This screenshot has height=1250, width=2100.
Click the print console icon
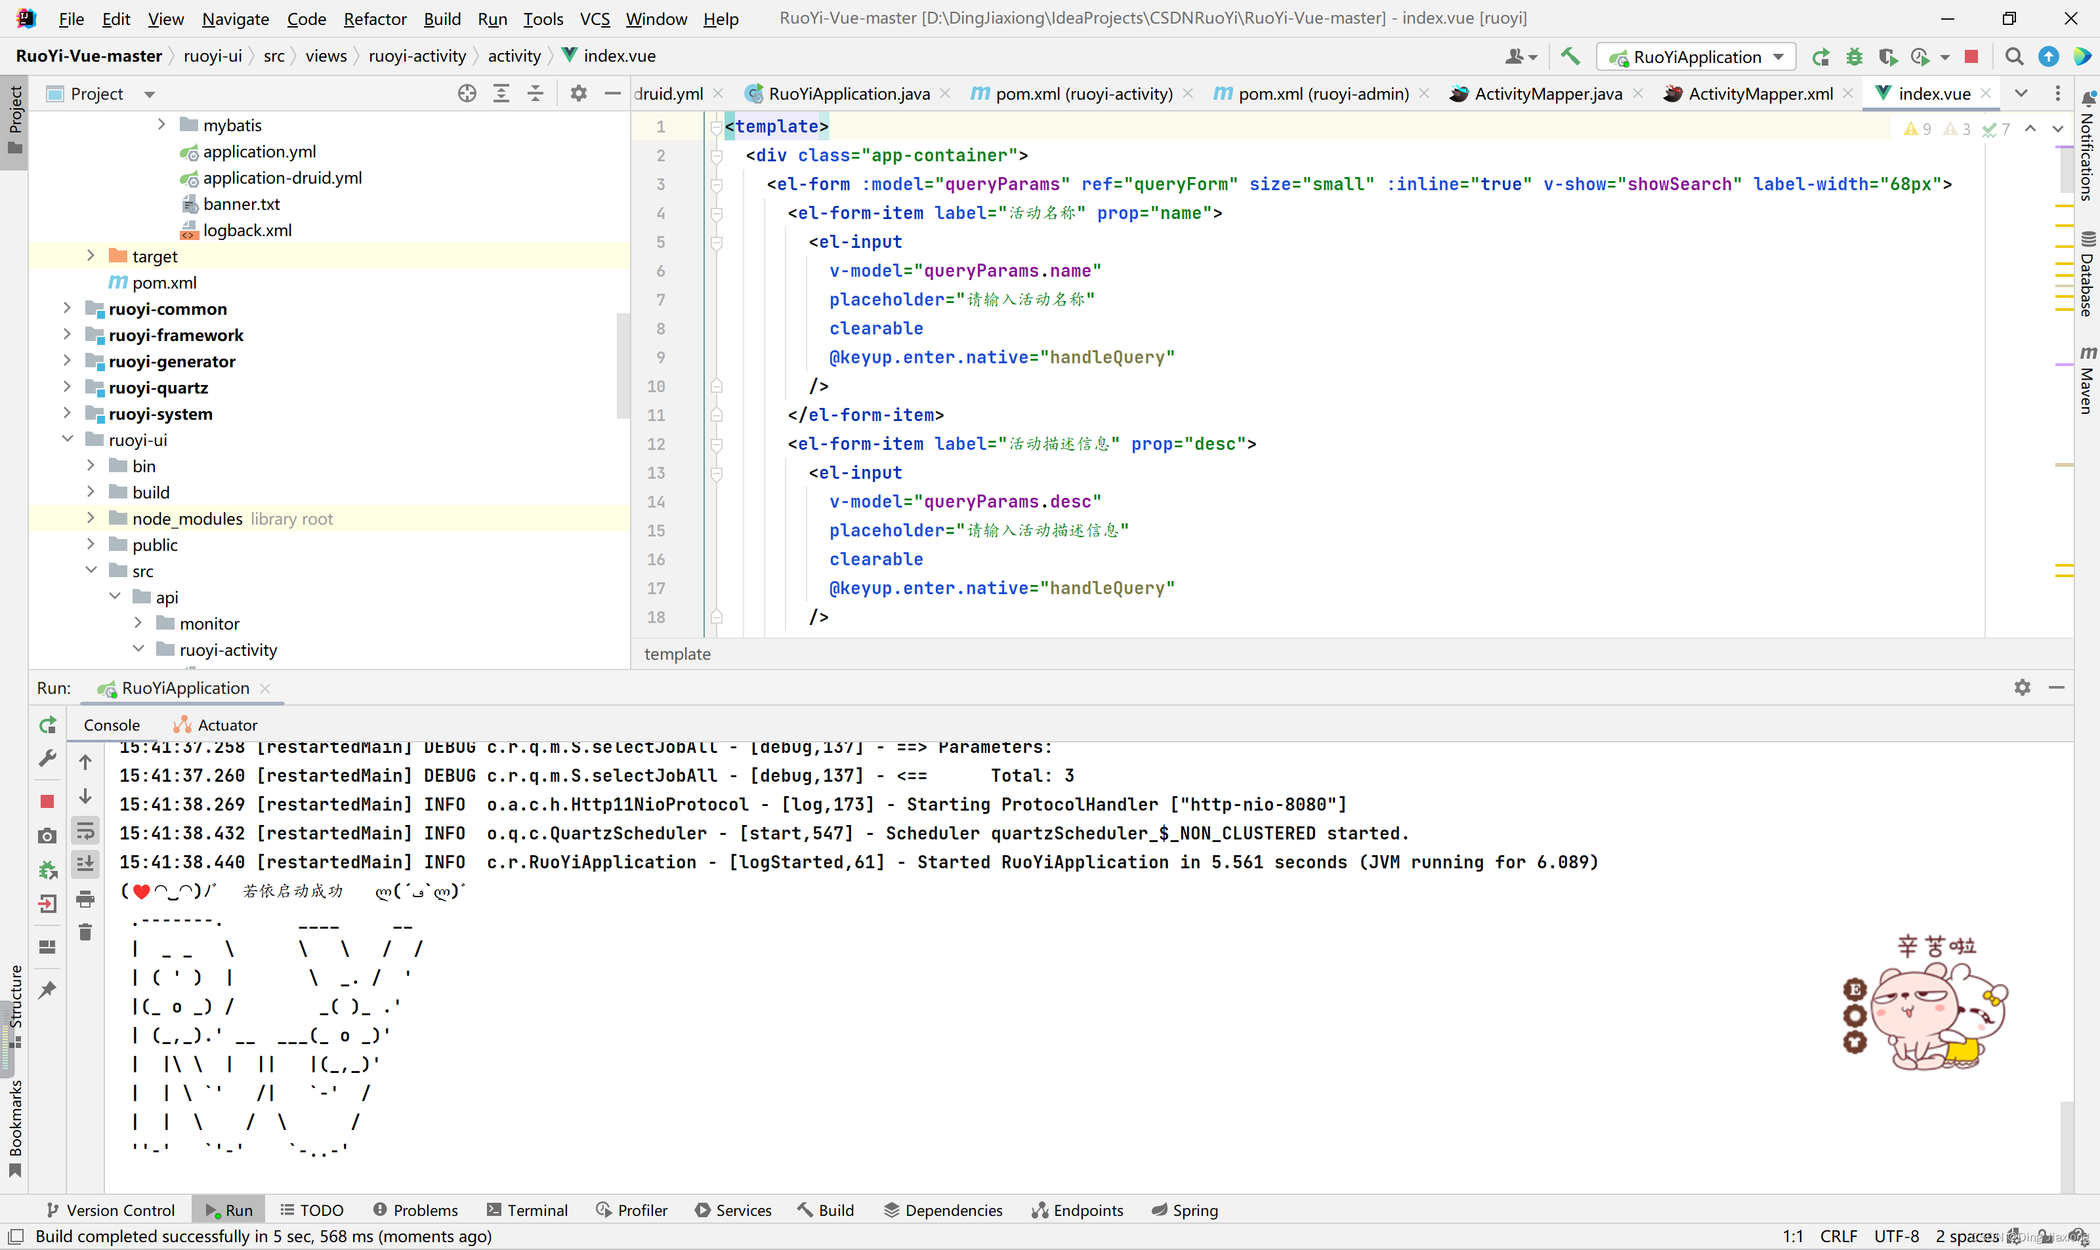(x=85, y=900)
